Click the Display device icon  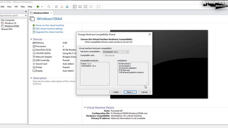click(x=34, y=71)
